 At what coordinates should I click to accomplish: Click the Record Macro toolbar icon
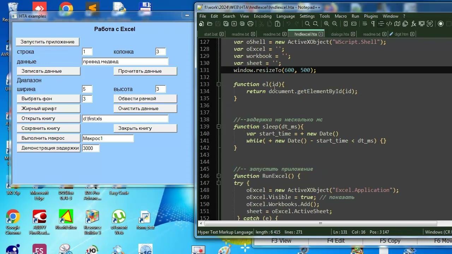tap(440, 24)
